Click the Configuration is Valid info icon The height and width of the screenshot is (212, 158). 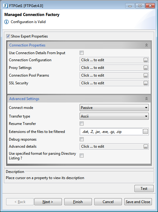point(6,22)
